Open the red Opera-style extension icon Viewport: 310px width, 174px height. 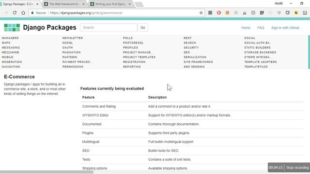tap(218, 13)
